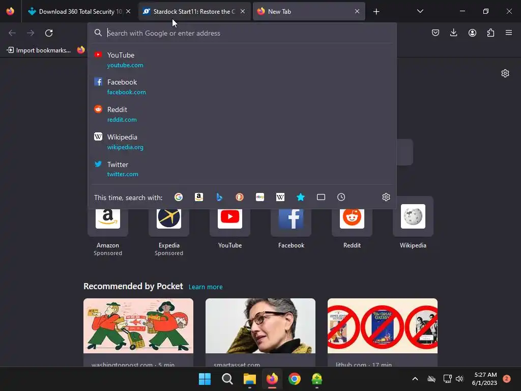Open the volume control in system tray
Image resolution: width=521 pixels, height=391 pixels.
(x=459, y=379)
